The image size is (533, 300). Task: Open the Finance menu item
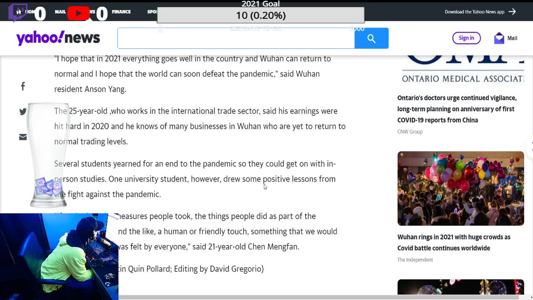tap(121, 12)
